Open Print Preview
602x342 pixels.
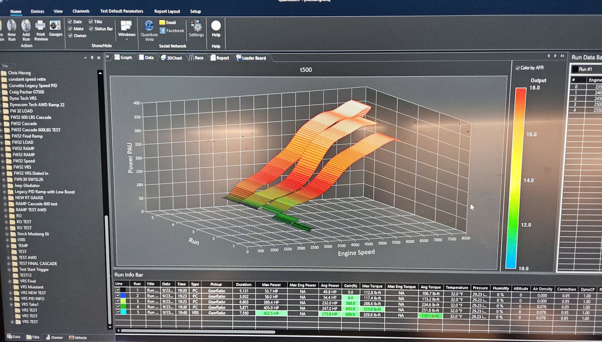pos(41,30)
